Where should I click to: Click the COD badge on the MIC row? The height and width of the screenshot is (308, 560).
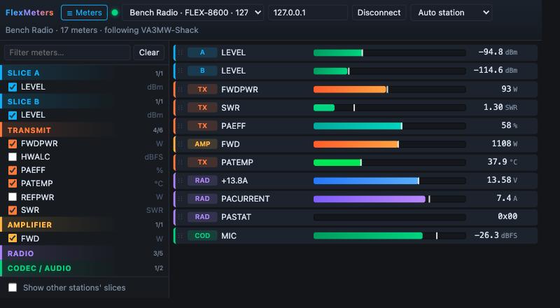202,235
